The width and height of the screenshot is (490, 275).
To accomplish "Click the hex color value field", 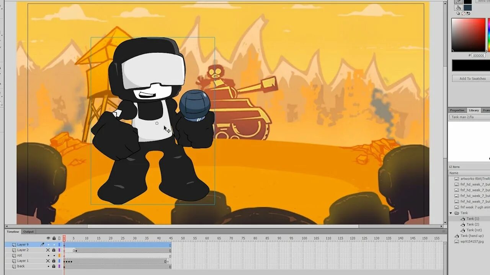I will 479,55.
